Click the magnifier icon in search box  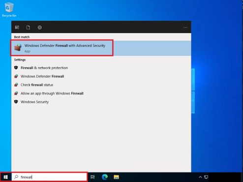tap(16, 177)
